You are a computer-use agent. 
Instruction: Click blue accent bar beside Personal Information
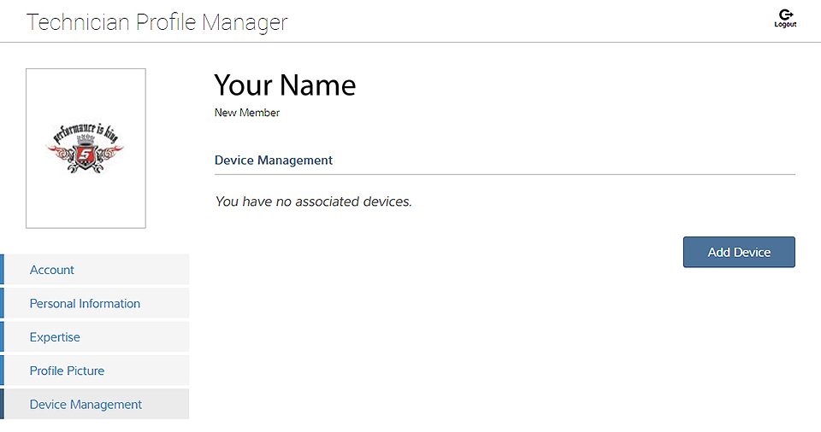click(2, 303)
